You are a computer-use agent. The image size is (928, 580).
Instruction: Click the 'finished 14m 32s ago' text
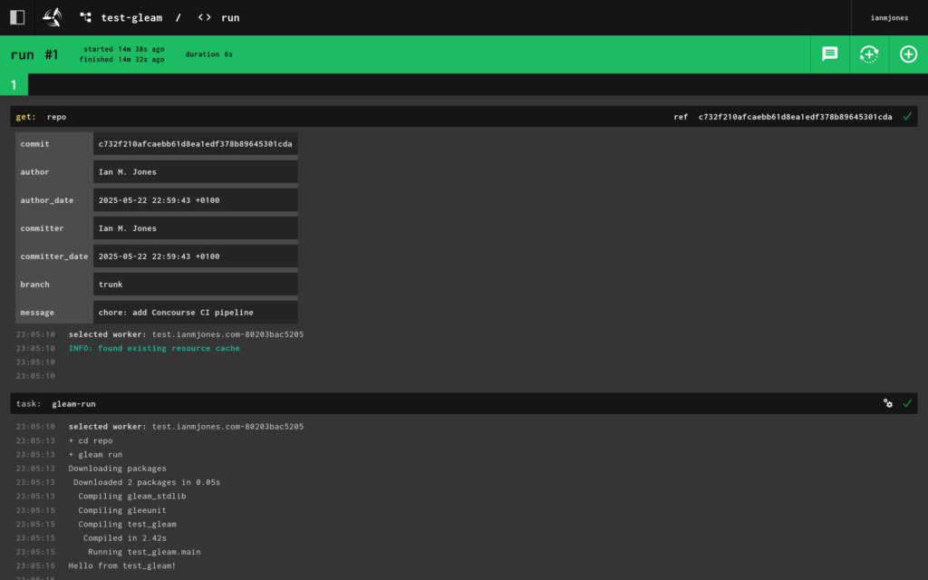(x=122, y=59)
